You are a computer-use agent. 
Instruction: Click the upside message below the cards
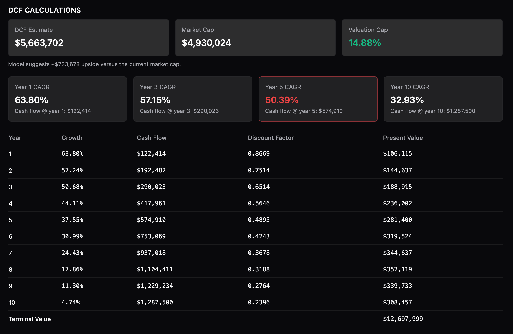(x=94, y=64)
